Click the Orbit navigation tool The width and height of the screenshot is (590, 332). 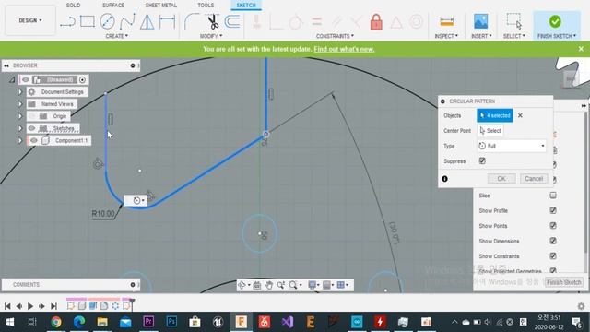click(242, 285)
